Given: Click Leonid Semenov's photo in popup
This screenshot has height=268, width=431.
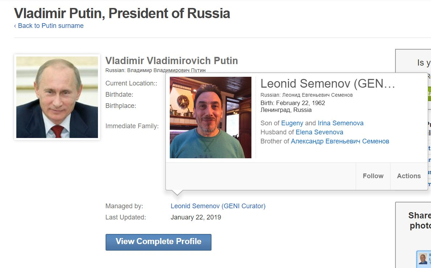Looking at the screenshot, I should (x=210, y=117).
